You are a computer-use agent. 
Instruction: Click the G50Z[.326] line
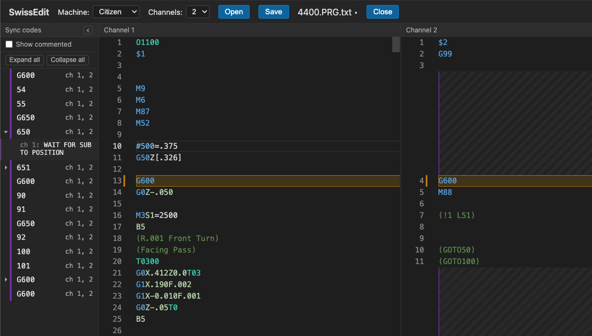(159, 158)
